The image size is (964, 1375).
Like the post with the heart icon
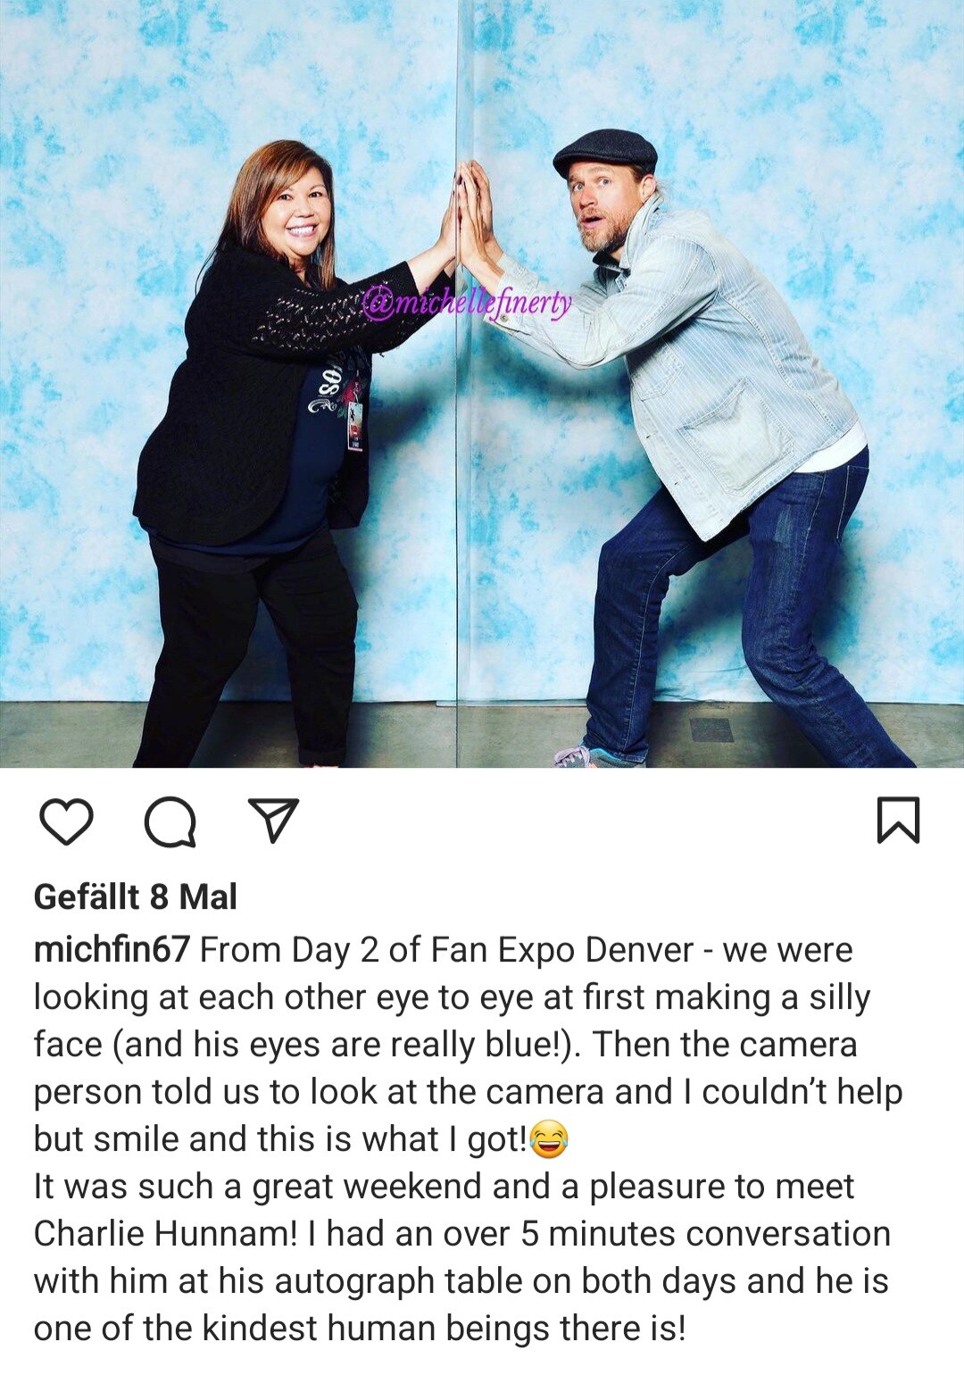67,821
